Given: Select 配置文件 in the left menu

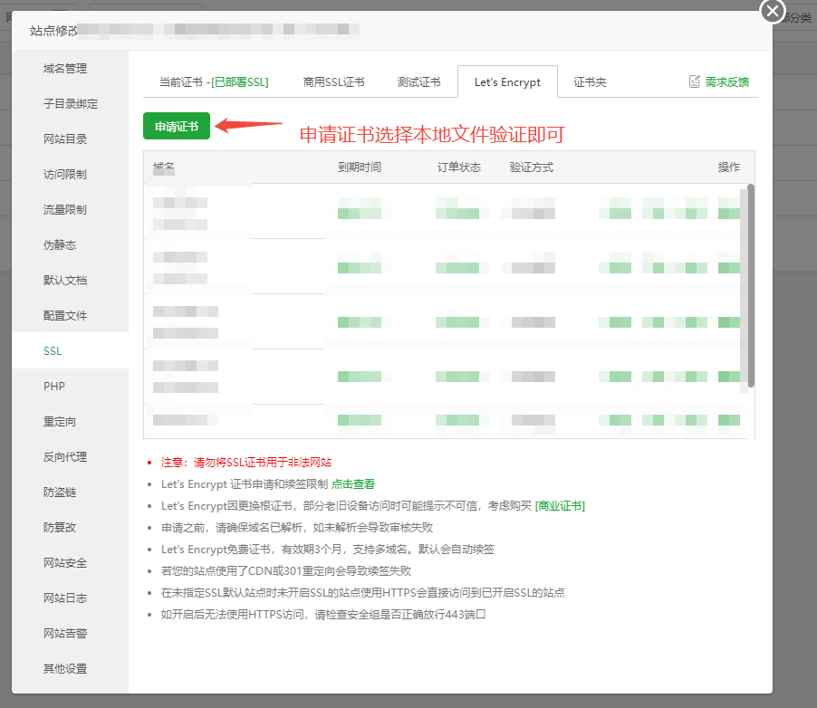Looking at the screenshot, I should coord(65,316).
